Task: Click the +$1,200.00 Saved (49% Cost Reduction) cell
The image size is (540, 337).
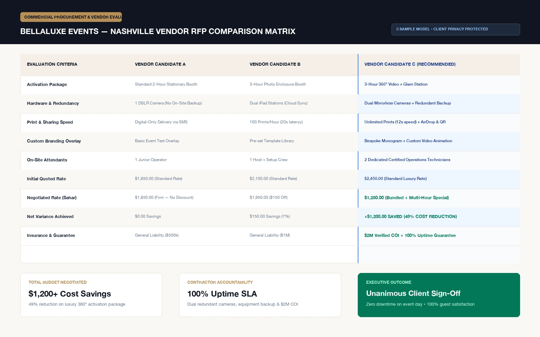Action: 411,217
